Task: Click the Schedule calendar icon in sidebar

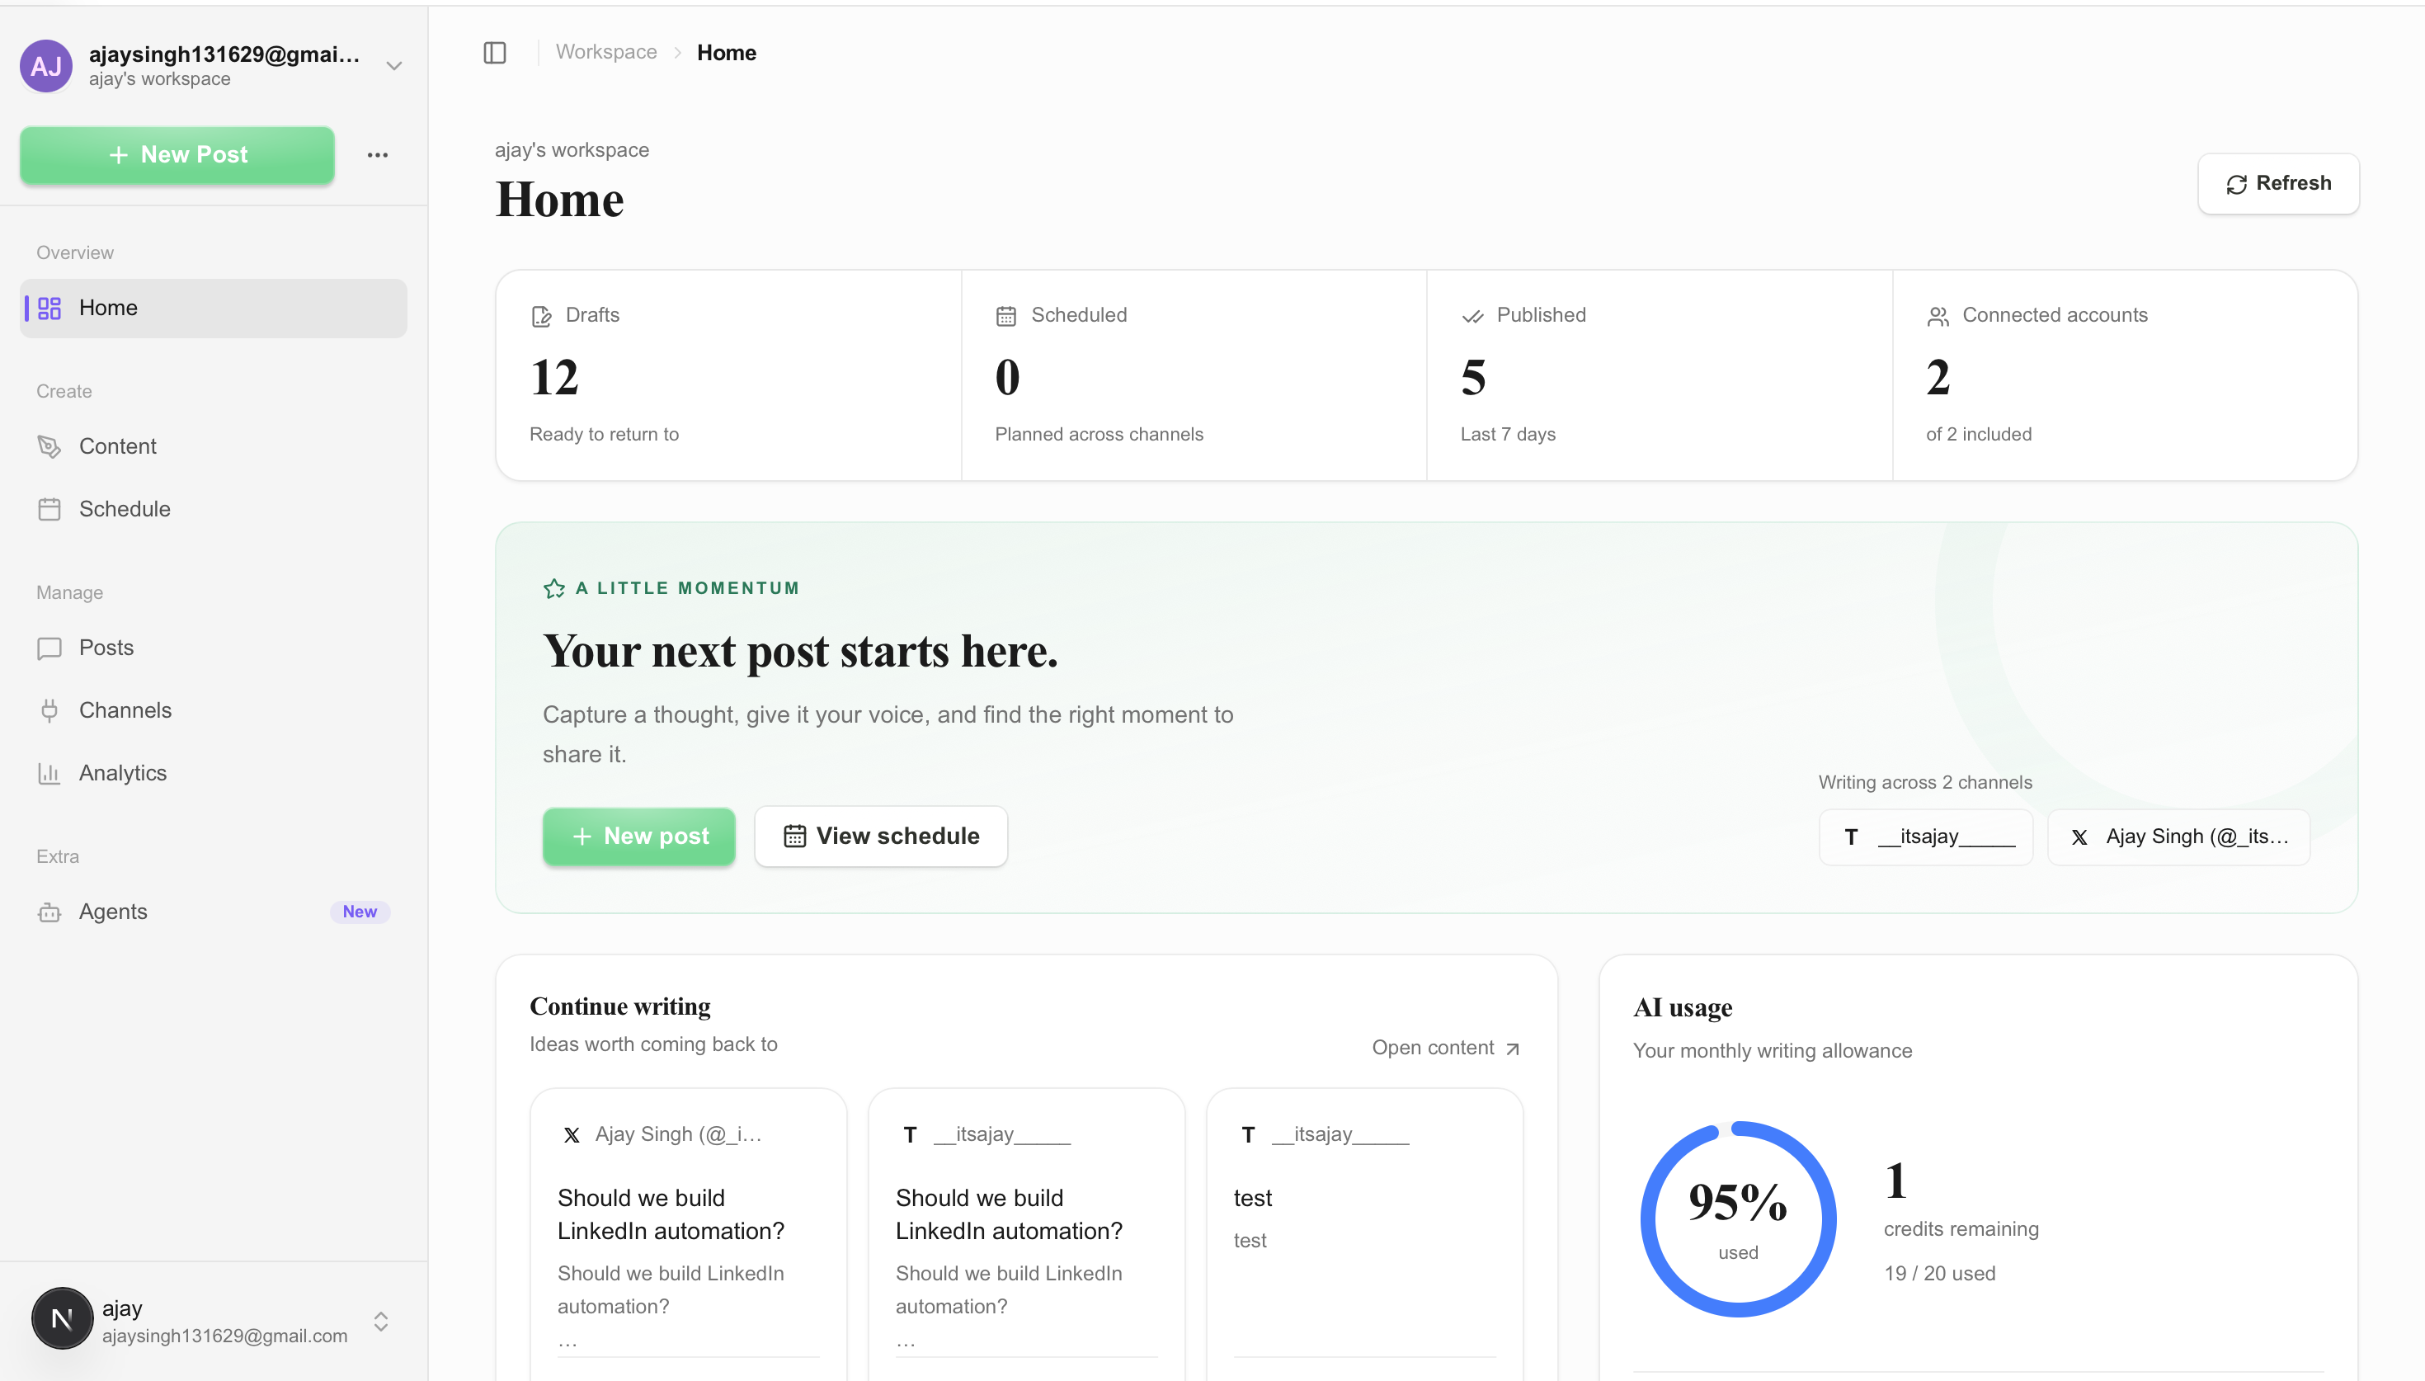Action: pyautogui.click(x=49, y=509)
